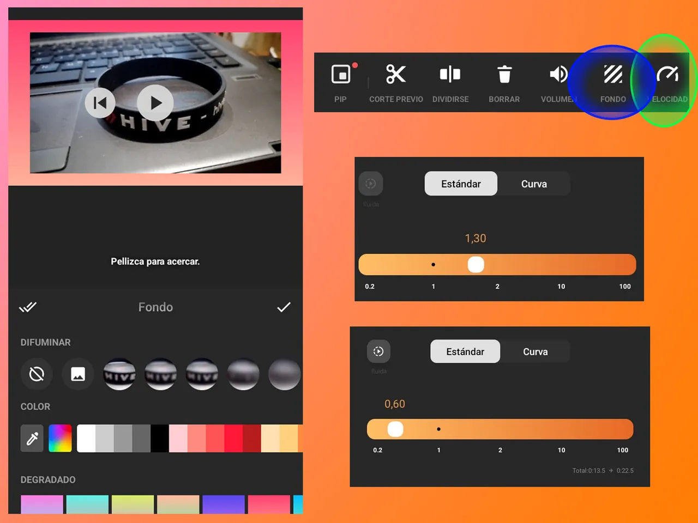Click the speed slider handle set to 1,30
This screenshot has width=698, height=523.
pyautogui.click(x=476, y=265)
